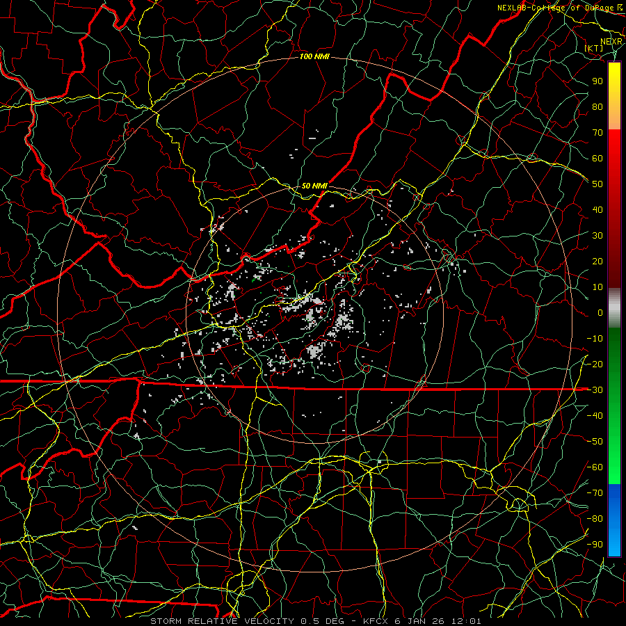626x626 pixels.
Task: Select the "80" value on the velocity scale
Action: point(597,106)
